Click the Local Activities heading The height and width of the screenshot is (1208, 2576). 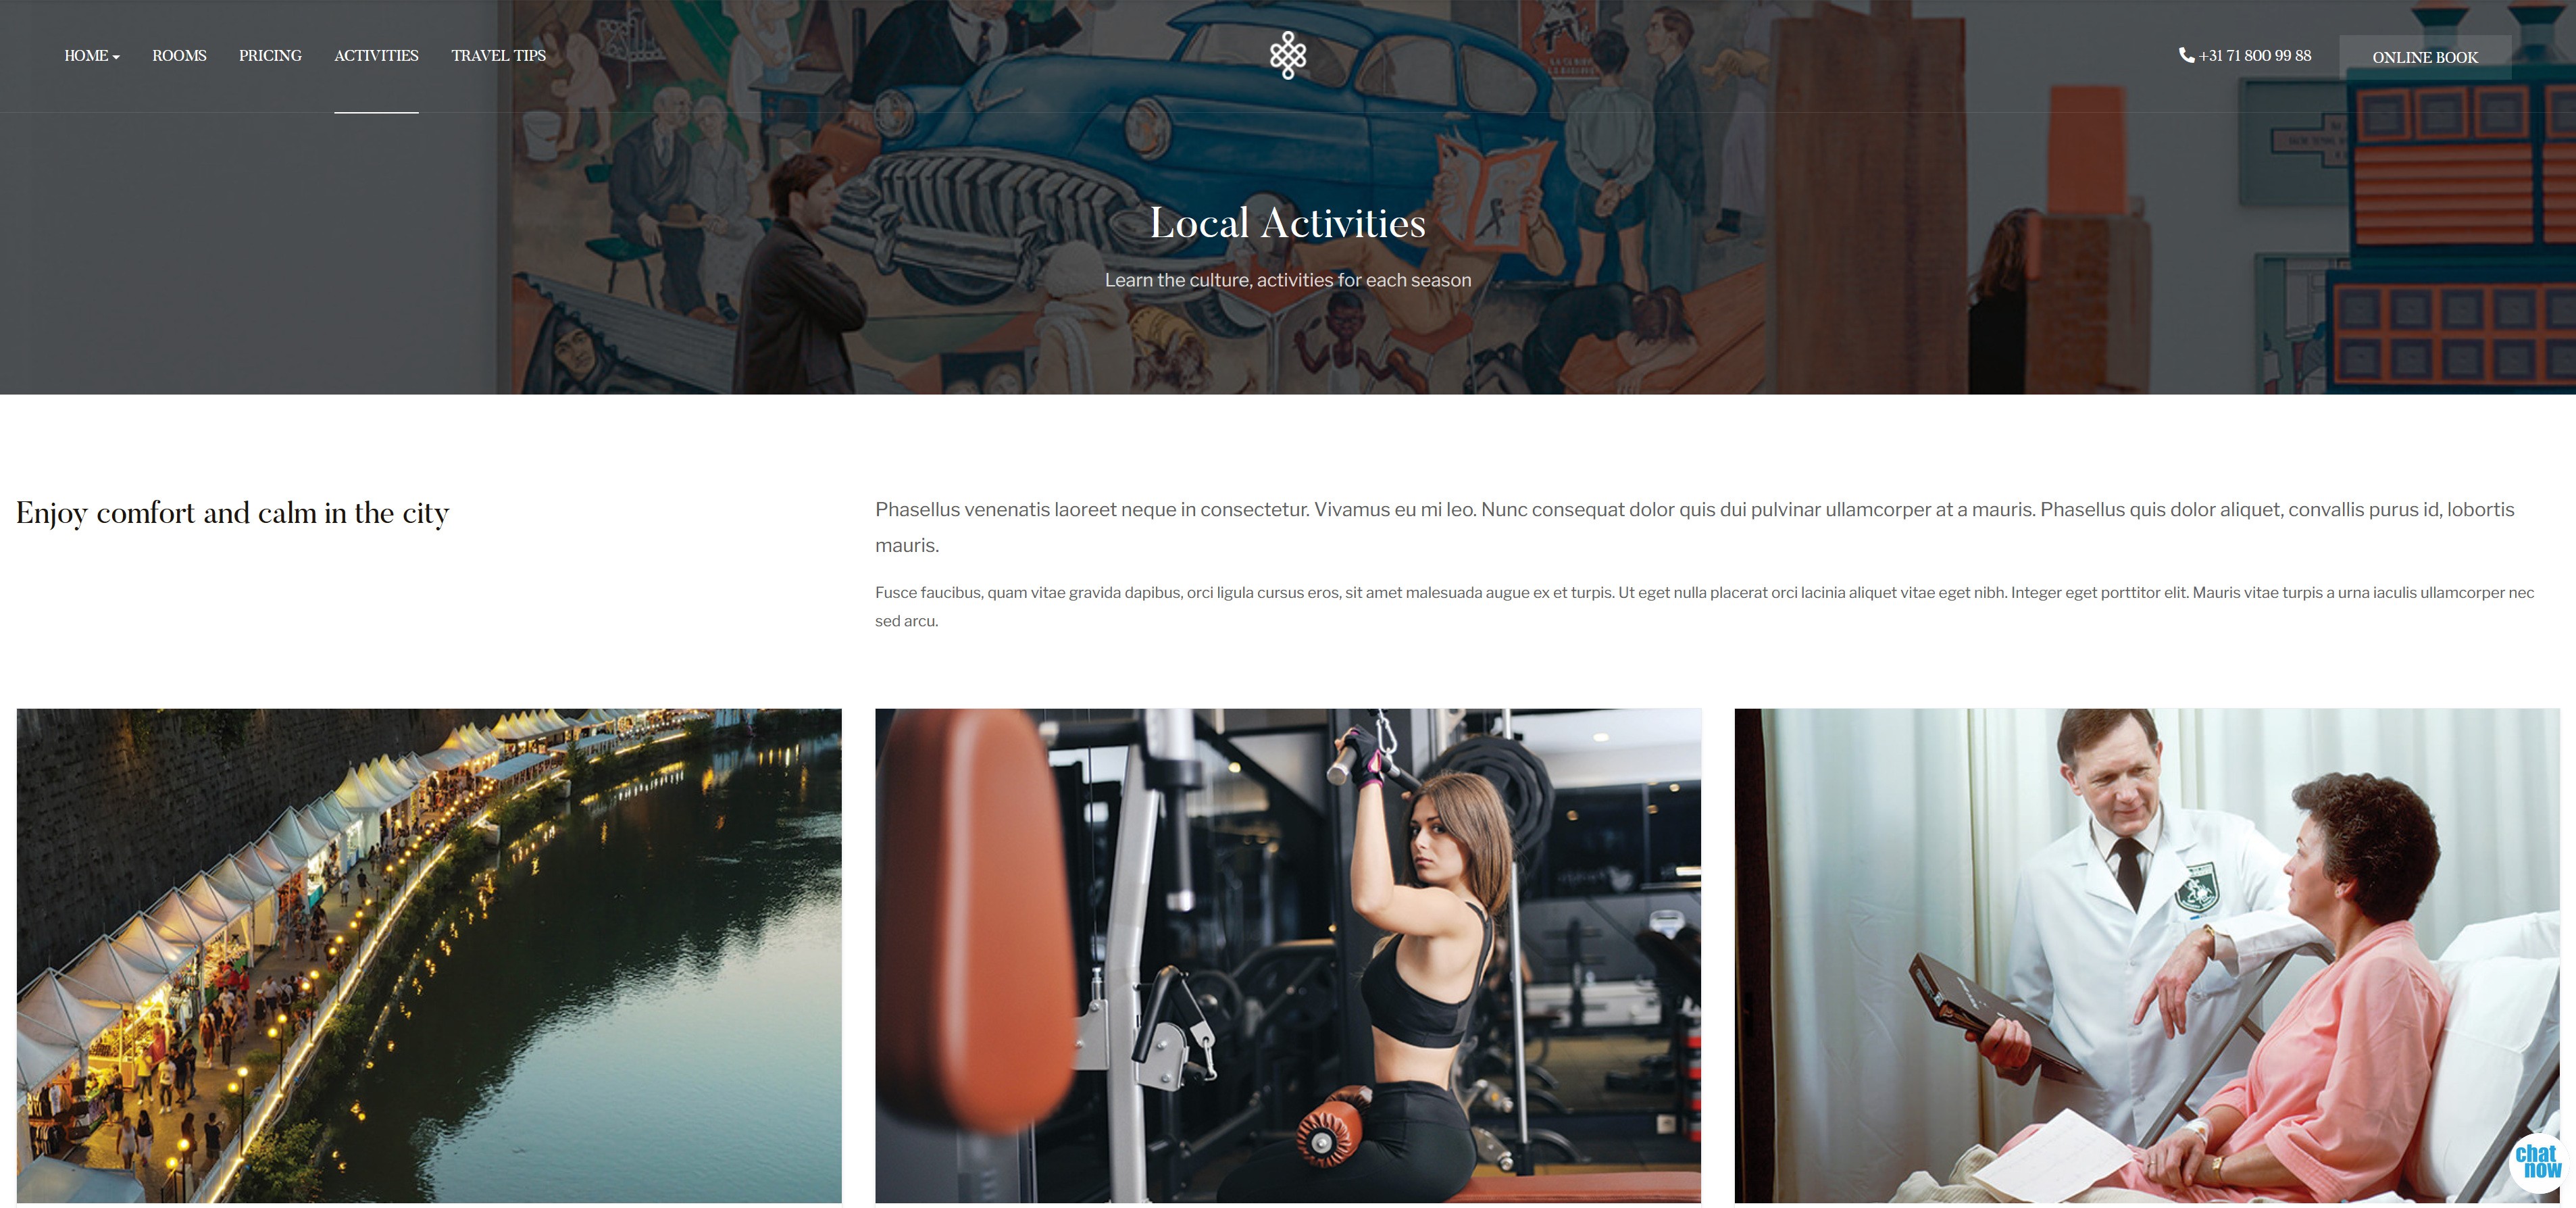pyautogui.click(x=1287, y=222)
